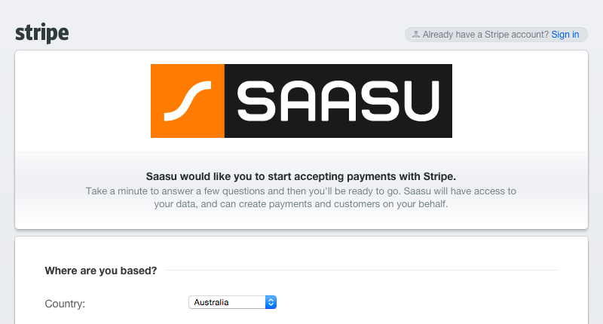Click the 'your data' description line
The height and width of the screenshot is (324, 603).
[x=301, y=204]
